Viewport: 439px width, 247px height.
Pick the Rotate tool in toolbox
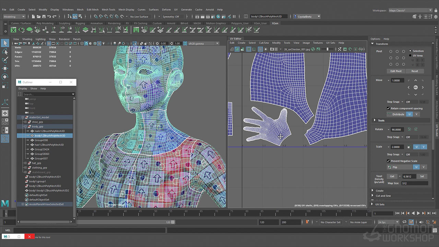click(x=5, y=77)
